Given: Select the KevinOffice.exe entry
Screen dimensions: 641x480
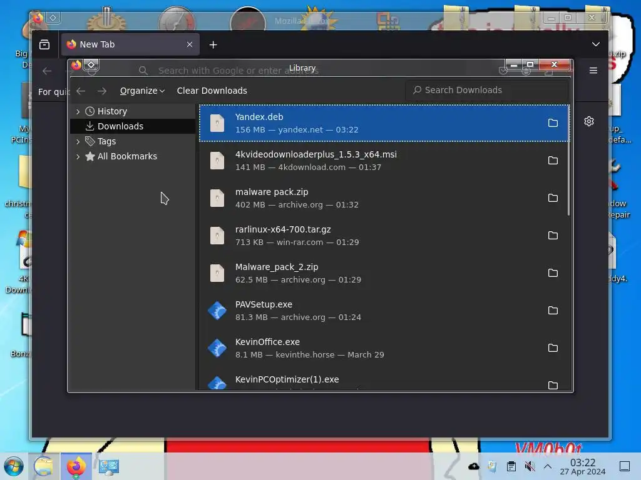Looking at the screenshot, I should [384, 348].
